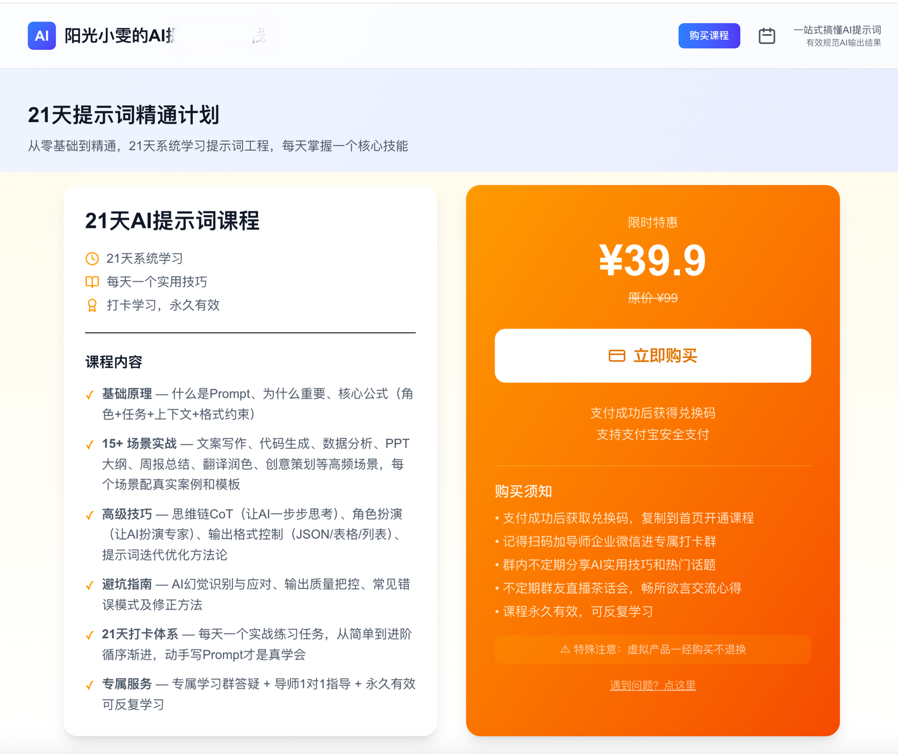Viewport: 898px width, 754px height.
Task: Click the 支持支付宝安全支付 line
Action: tap(652, 434)
